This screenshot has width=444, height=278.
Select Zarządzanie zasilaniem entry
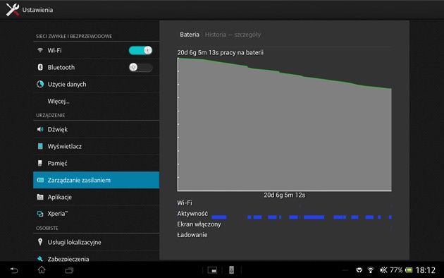click(97, 180)
